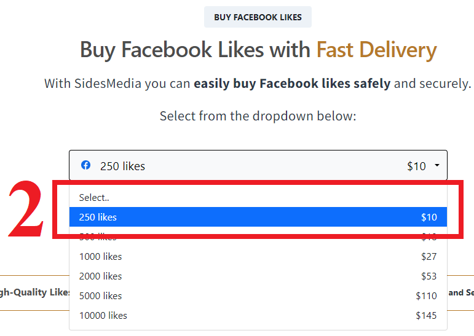Click the cut-off 'and Se' label at right
The width and height of the screenshot is (474, 336).
460,292
